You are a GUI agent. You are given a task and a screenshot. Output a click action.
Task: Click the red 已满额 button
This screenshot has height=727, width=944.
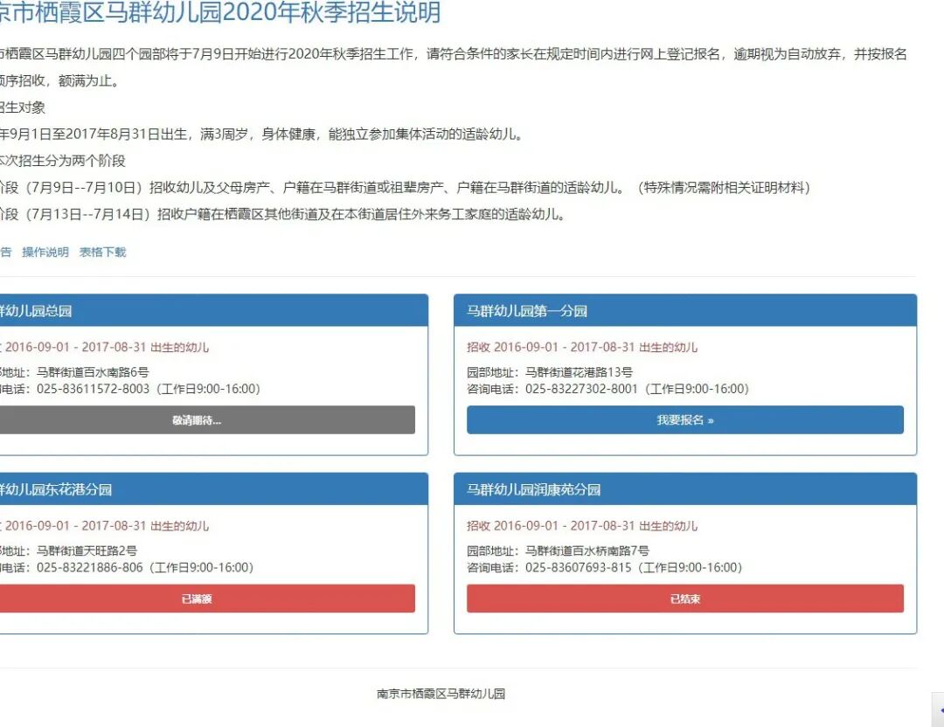207,599
